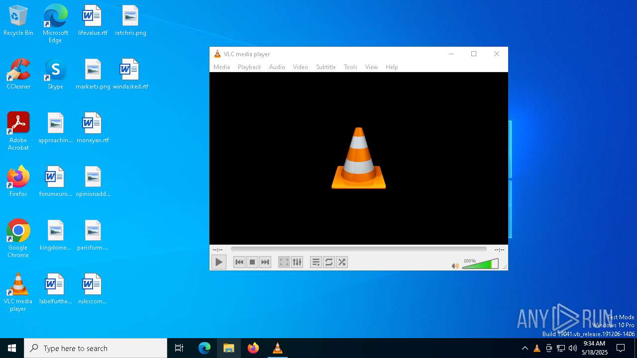Toggle VLC fullscreen video button
The width and height of the screenshot is (637, 358).
coord(284,262)
